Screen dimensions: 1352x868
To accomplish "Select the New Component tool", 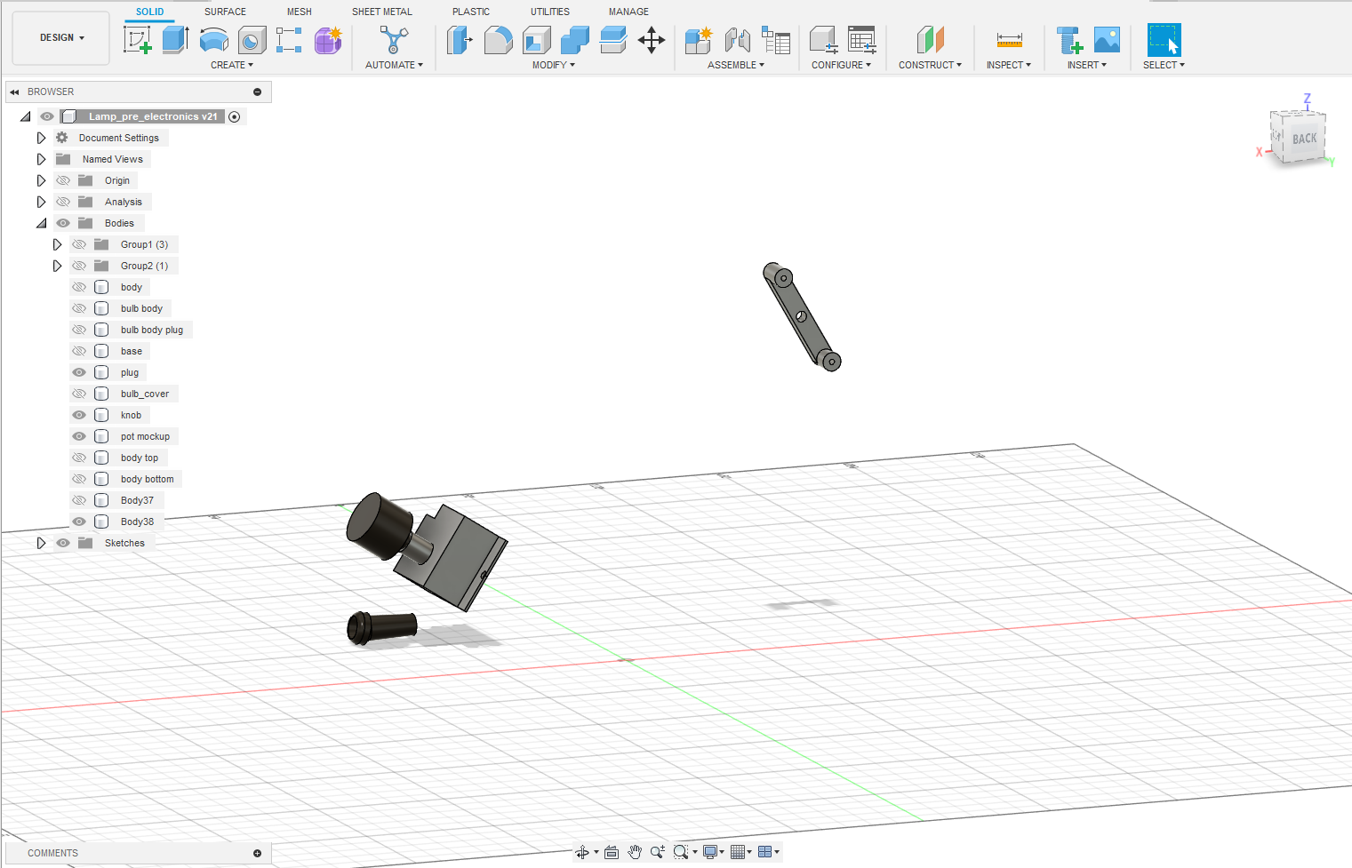I will [699, 40].
